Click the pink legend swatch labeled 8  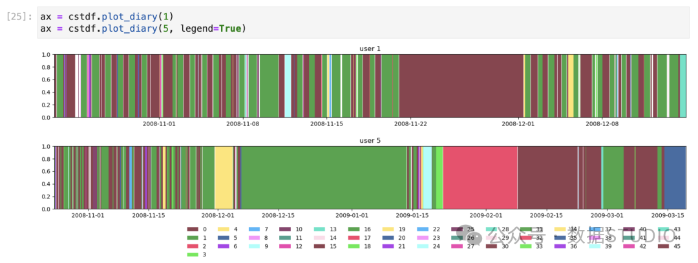click(254, 238)
